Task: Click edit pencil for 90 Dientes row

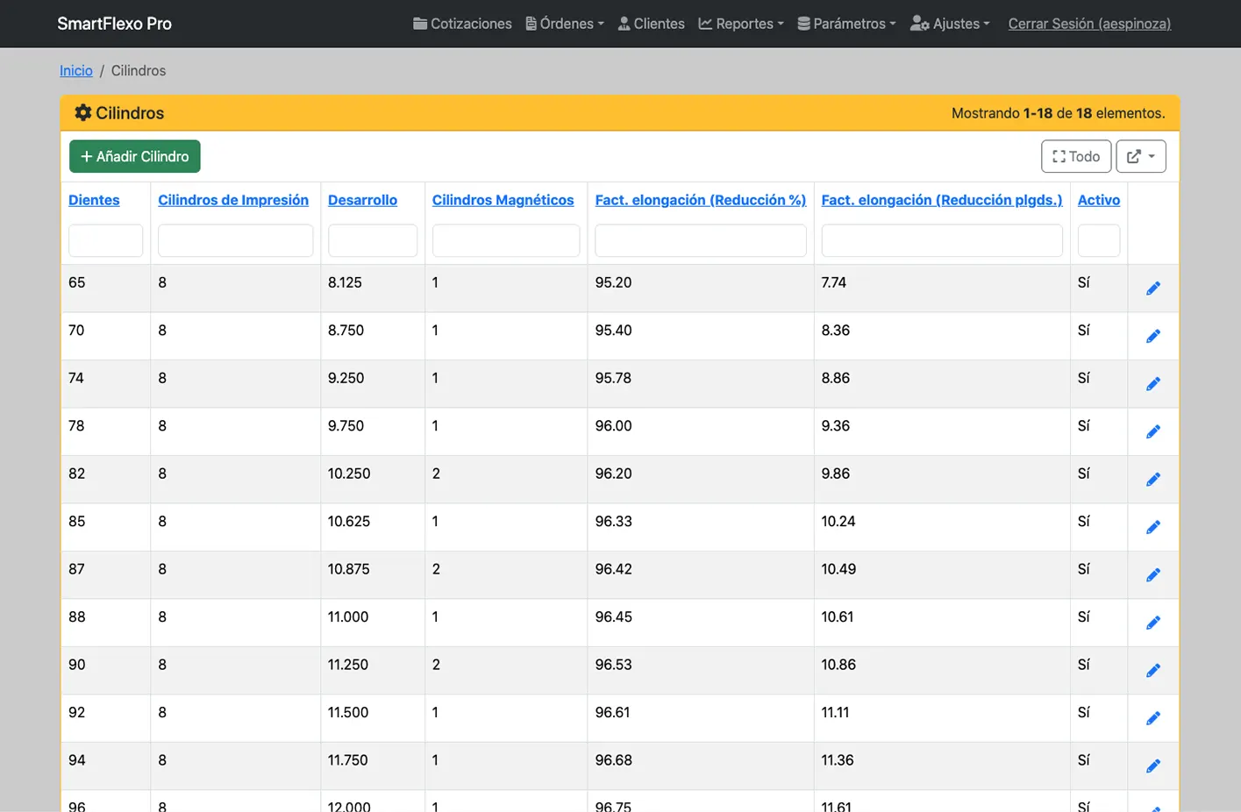Action: pyautogui.click(x=1152, y=671)
